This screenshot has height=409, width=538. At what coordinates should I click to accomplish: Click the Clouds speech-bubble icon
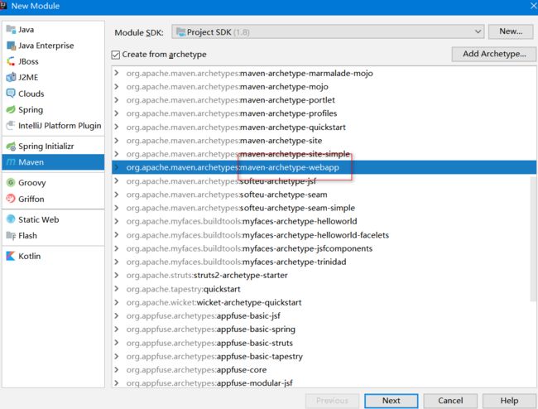tap(11, 94)
